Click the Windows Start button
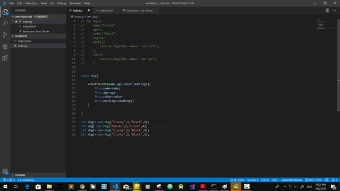The image size is (340, 191). [5, 186]
